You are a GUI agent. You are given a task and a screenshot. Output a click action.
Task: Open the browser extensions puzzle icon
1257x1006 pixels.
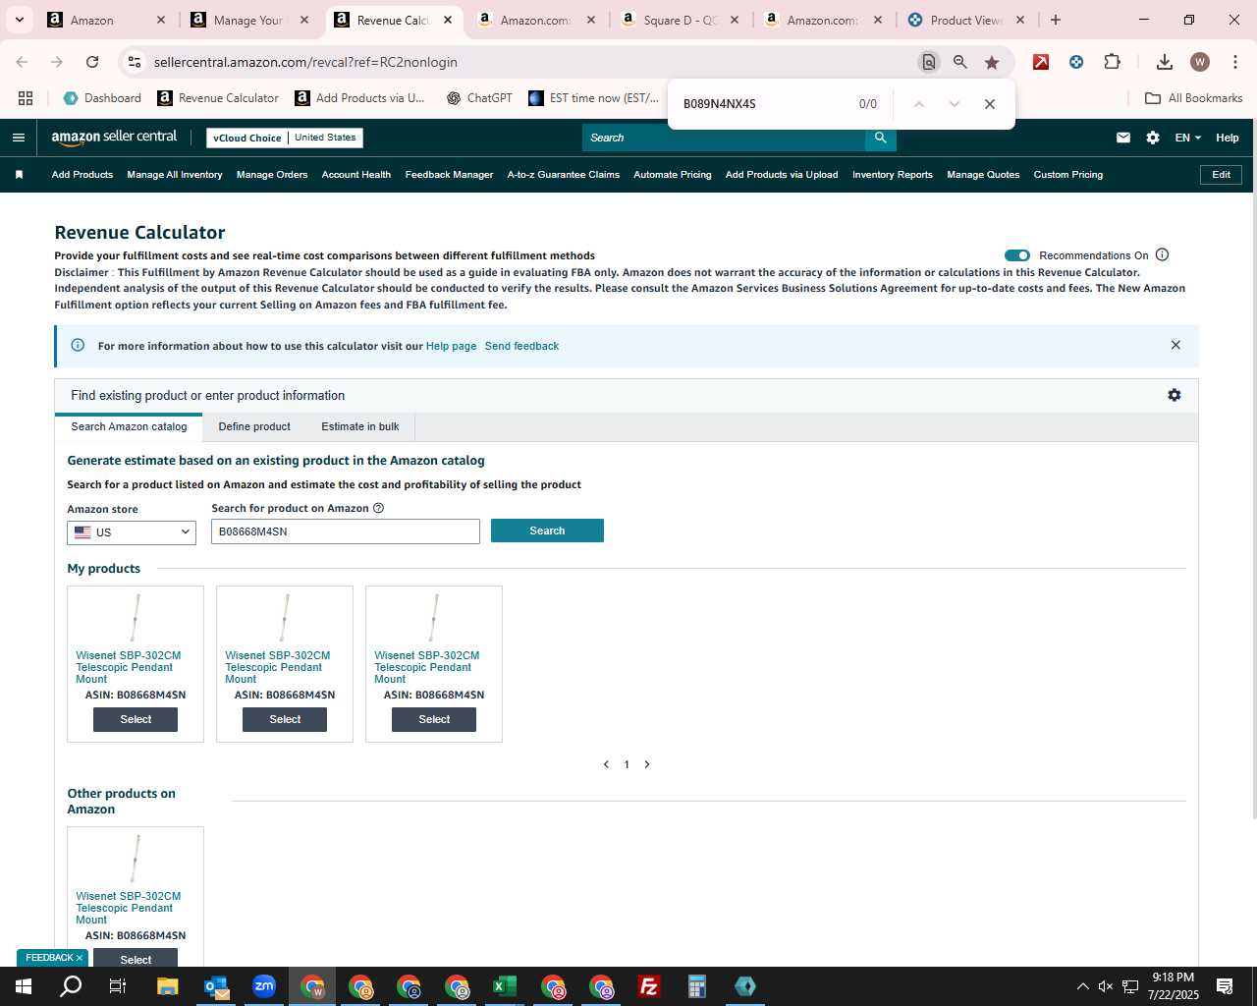(x=1112, y=62)
